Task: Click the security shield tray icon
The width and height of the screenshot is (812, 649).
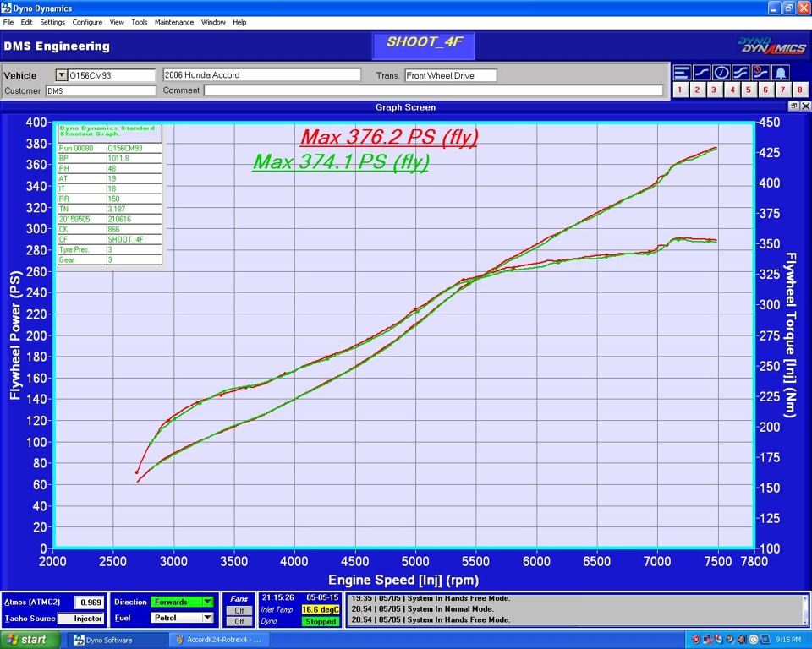Action: coord(695,641)
